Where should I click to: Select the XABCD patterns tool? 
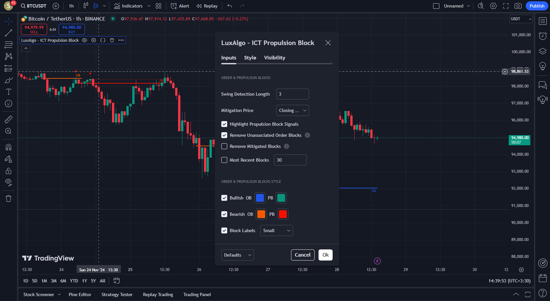tap(9, 56)
